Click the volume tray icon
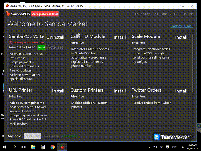 161,147
